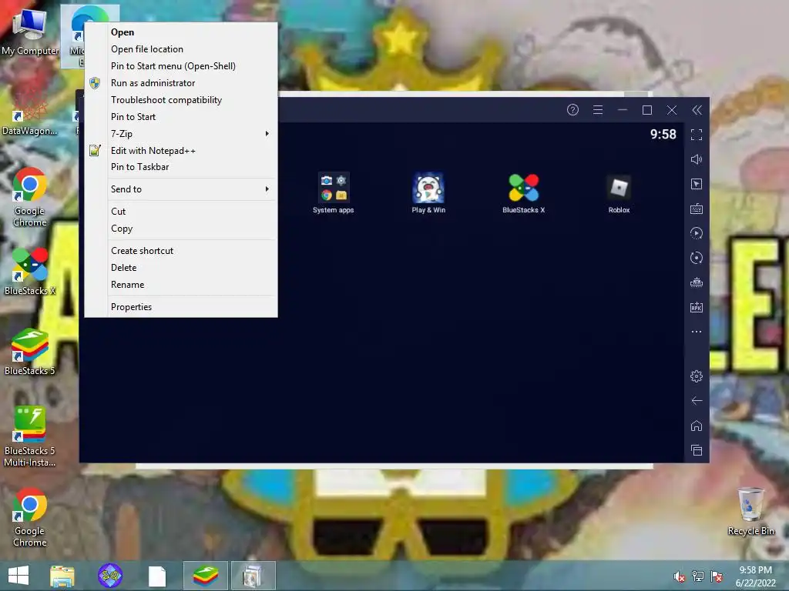
Task: Select the lower Google Chrome desktop shortcut
Action: [29, 518]
